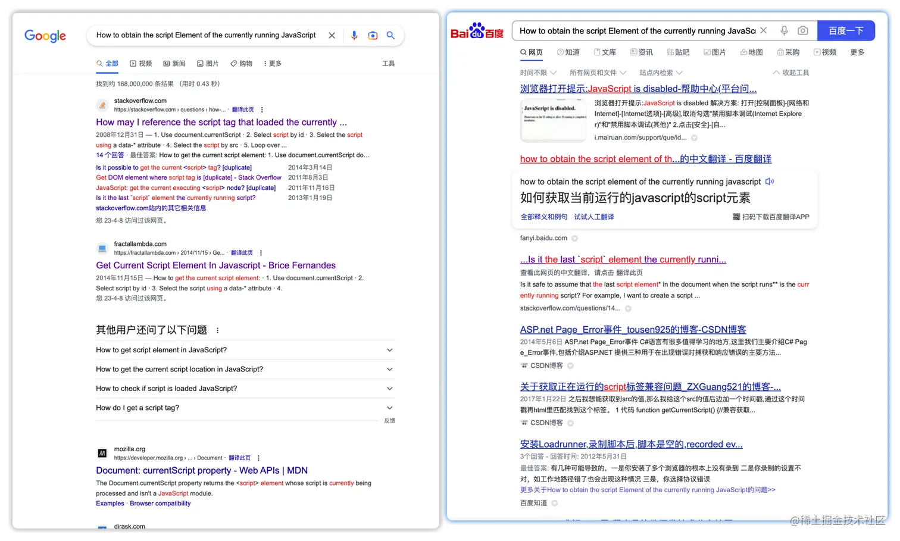Open 'How may I reference the script tag' result
Viewport: 900px width, 541px height.
pos(221,122)
